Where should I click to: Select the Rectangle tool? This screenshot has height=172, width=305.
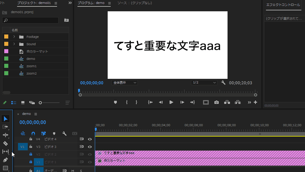click(5, 168)
